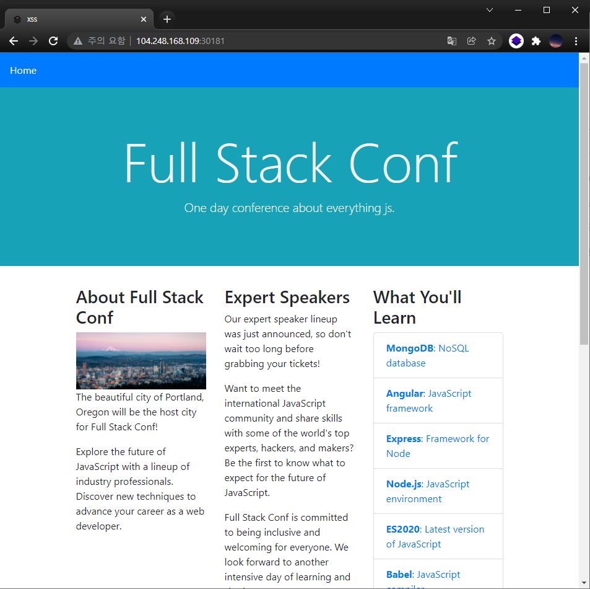The height and width of the screenshot is (589, 590).
Task: Click the Home navigation link
Action: [24, 71]
